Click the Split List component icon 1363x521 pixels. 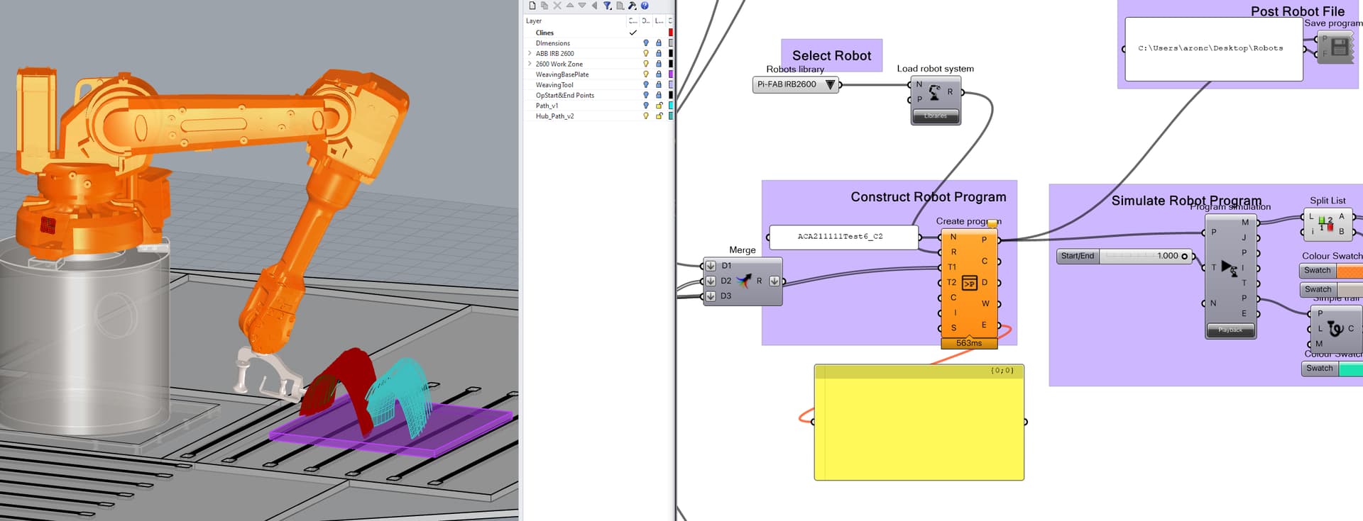tap(1325, 223)
